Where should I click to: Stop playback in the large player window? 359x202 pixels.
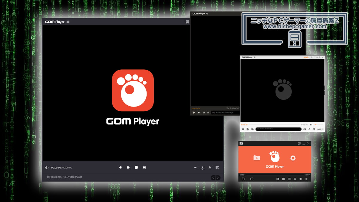tap(136, 168)
